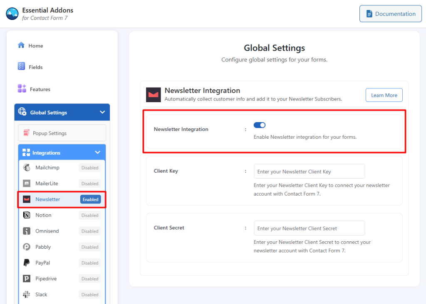The height and width of the screenshot is (304, 426).
Task: Click the Mailchimp logo icon
Action: tap(27, 168)
